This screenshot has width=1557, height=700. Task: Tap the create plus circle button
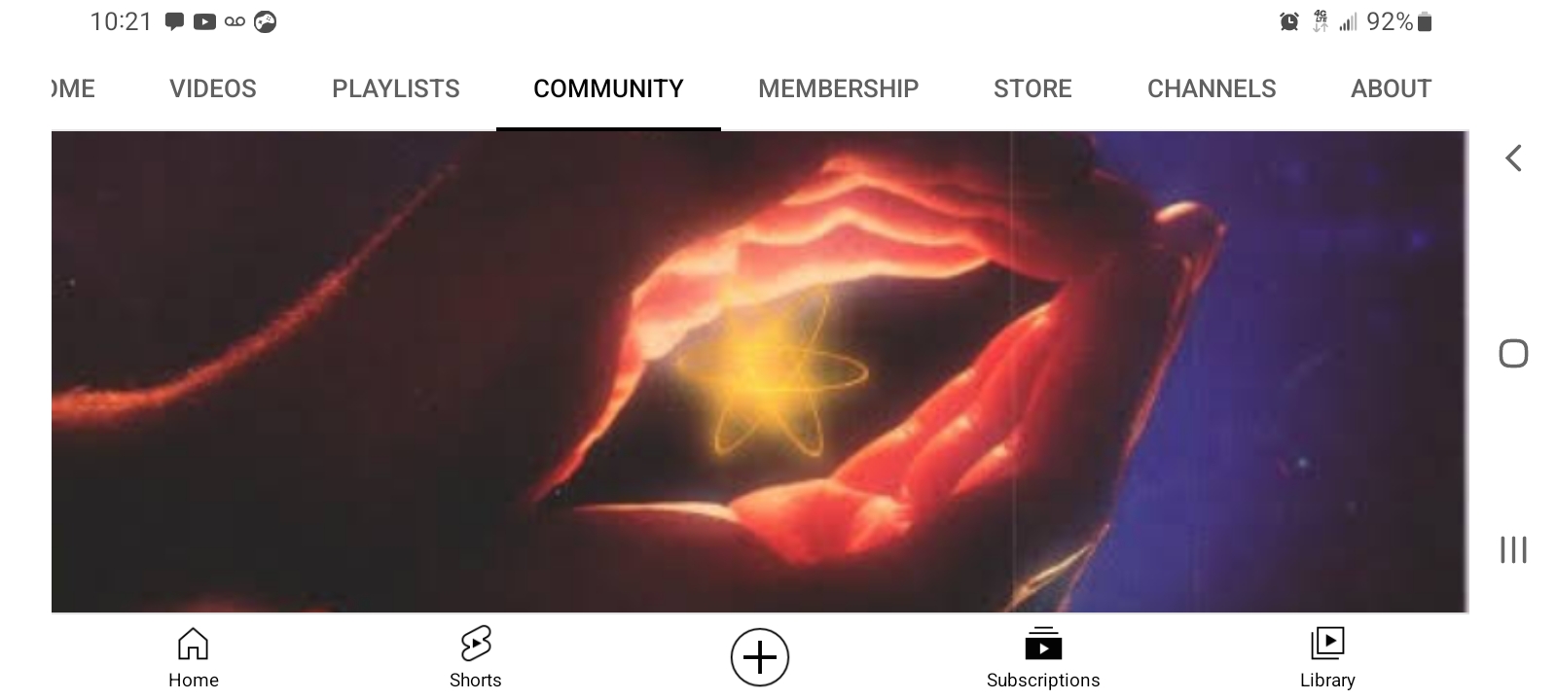760,657
